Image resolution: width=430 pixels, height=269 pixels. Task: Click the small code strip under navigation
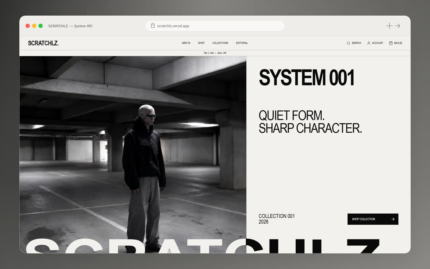pos(215,53)
